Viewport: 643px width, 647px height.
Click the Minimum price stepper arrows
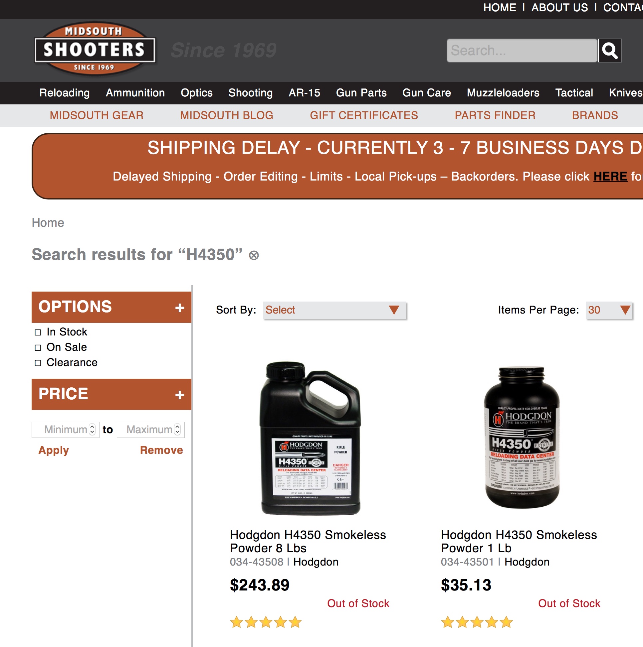[x=92, y=429]
